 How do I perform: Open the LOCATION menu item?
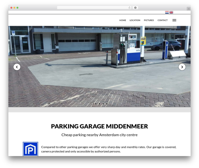135,20
